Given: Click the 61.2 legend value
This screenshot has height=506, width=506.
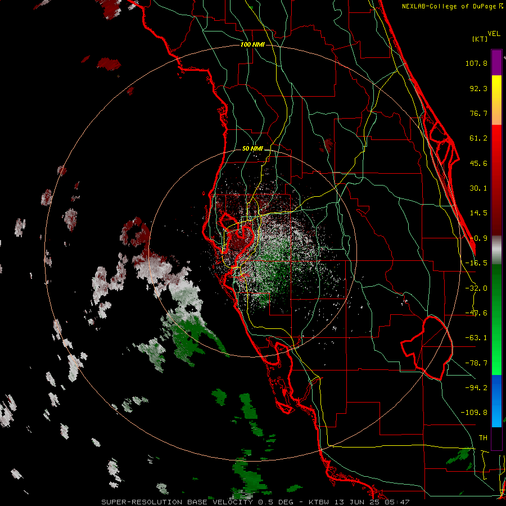Looking at the screenshot, I should pyautogui.click(x=478, y=138).
